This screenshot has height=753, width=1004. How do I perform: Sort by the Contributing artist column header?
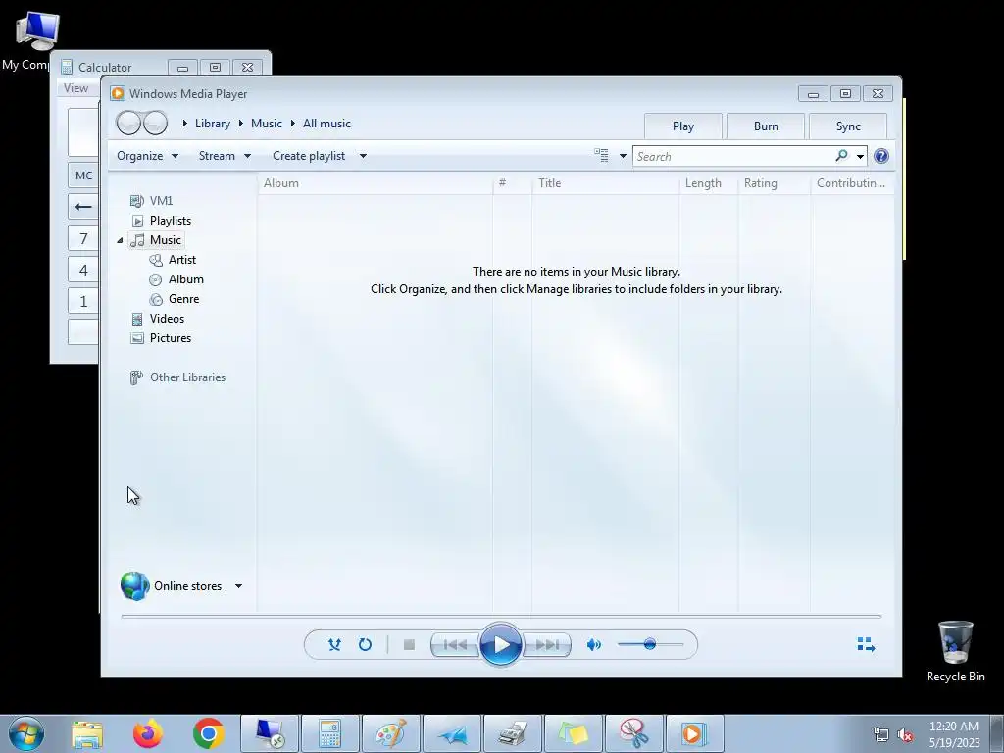point(852,183)
